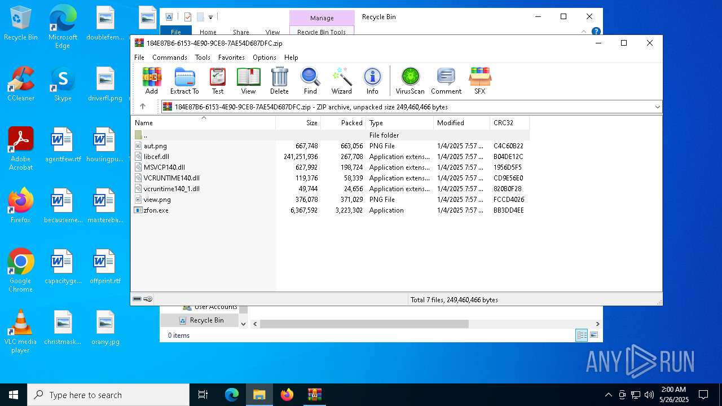This screenshot has height=406, width=722.
Task: Click the key icon in WinRAR status bar
Action: coord(148,299)
